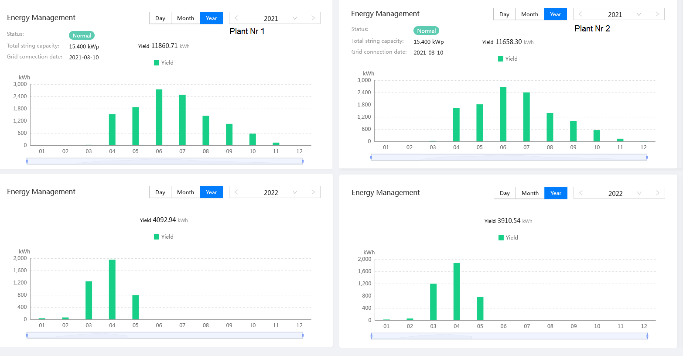Switch Plant Nr 1 2021 chart to Day view
The image size is (683, 356).
(160, 18)
